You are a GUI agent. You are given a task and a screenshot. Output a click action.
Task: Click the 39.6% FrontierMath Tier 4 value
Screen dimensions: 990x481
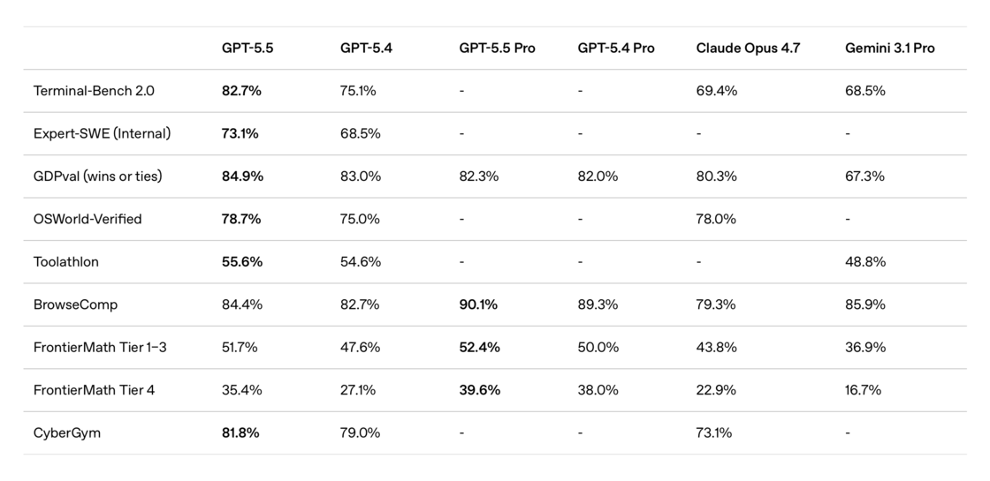(479, 390)
